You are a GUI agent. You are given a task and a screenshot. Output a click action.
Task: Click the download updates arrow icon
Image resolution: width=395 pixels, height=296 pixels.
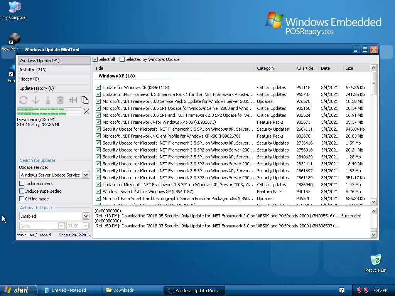click(x=36, y=100)
